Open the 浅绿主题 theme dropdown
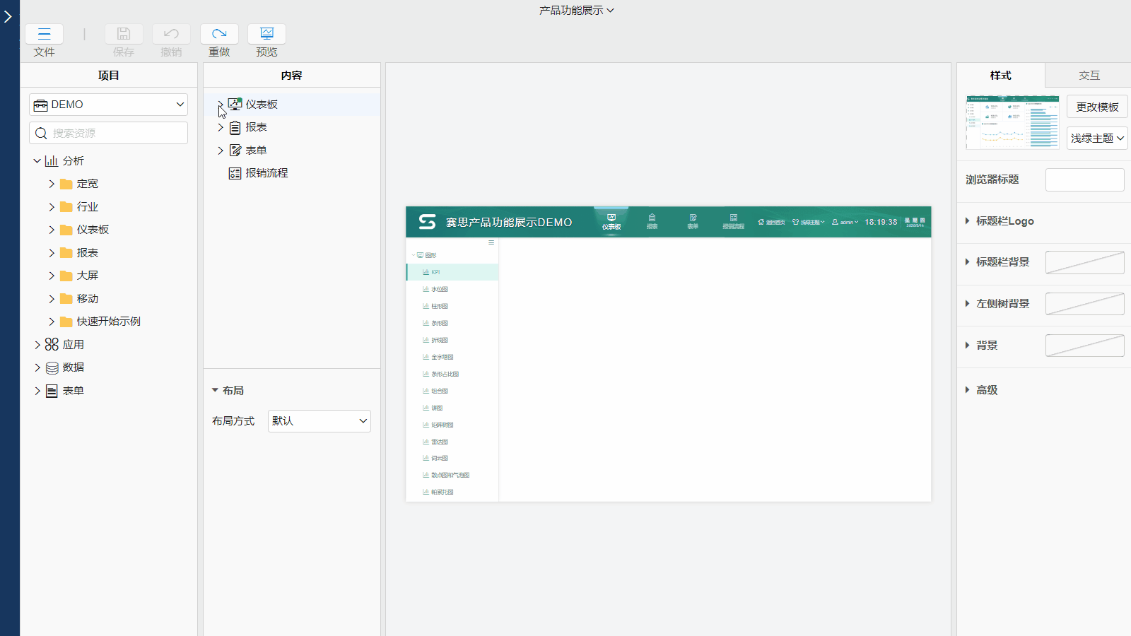Image resolution: width=1131 pixels, height=636 pixels. click(1096, 139)
